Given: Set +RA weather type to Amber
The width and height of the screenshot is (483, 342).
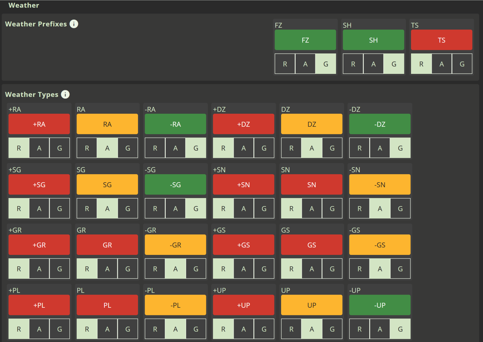Looking at the screenshot, I should coord(39,148).
